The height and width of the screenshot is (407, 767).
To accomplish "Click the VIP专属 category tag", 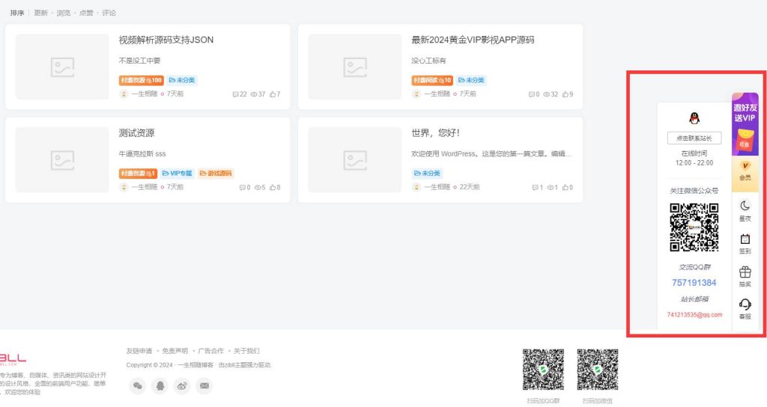I will [177, 174].
